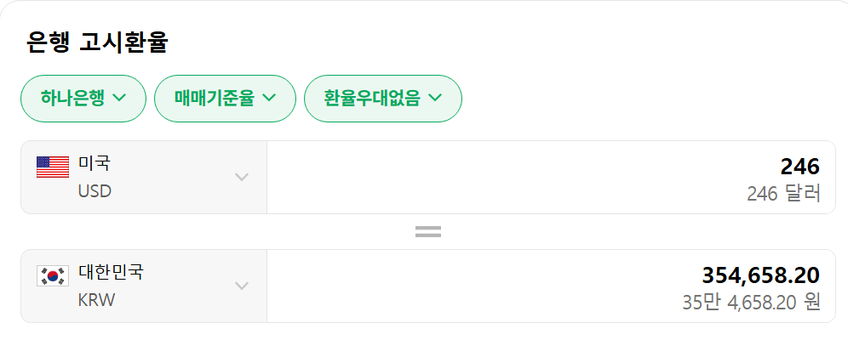This screenshot has width=848, height=340.
Task: Open the 매매기준율 rate type dropdown
Action: click(x=224, y=99)
